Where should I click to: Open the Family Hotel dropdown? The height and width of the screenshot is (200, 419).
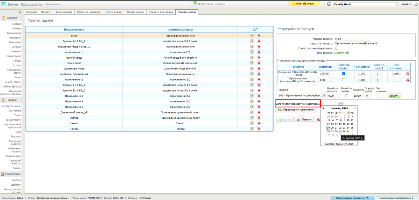tap(366, 4)
